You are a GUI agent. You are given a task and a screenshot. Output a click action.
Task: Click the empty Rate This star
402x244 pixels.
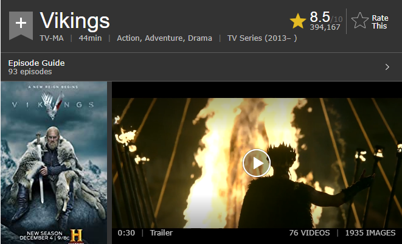pyautogui.click(x=359, y=21)
